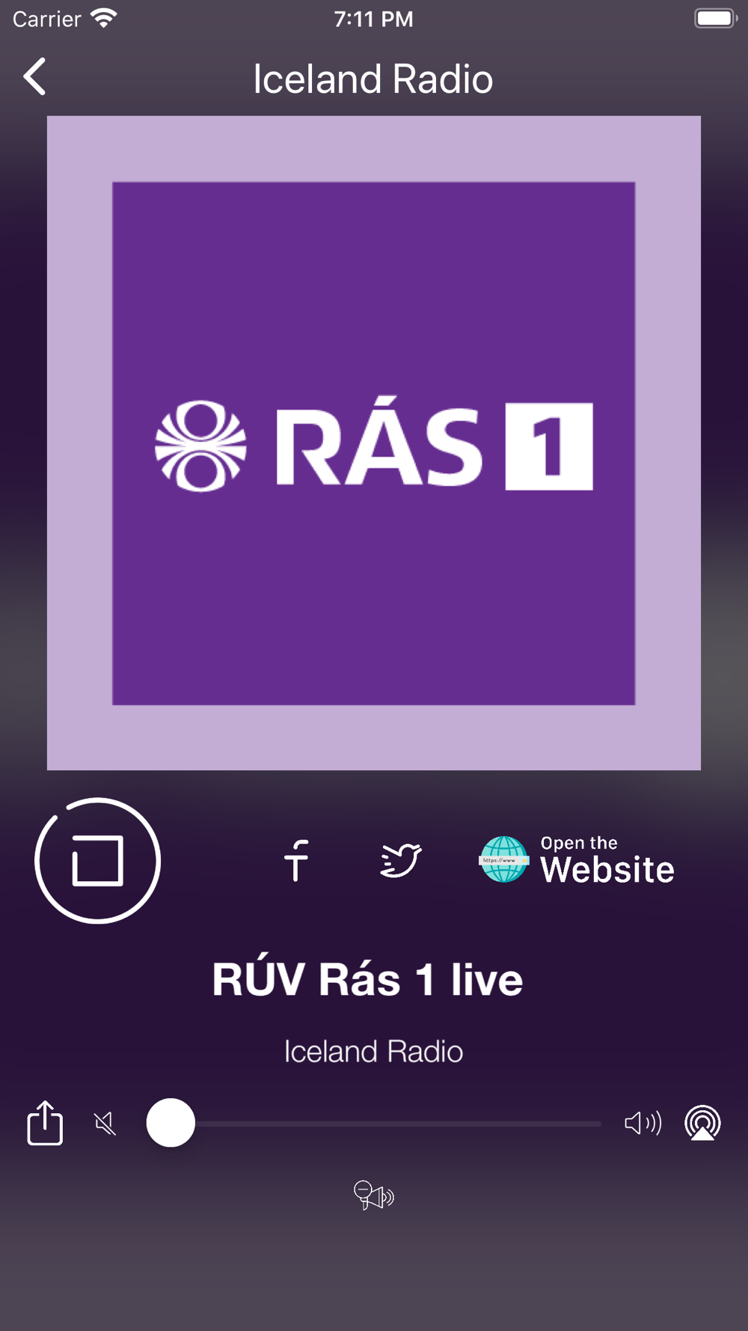Tap the share export icon
The width and height of the screenshot is (748, 1331).
point(45,1122)
